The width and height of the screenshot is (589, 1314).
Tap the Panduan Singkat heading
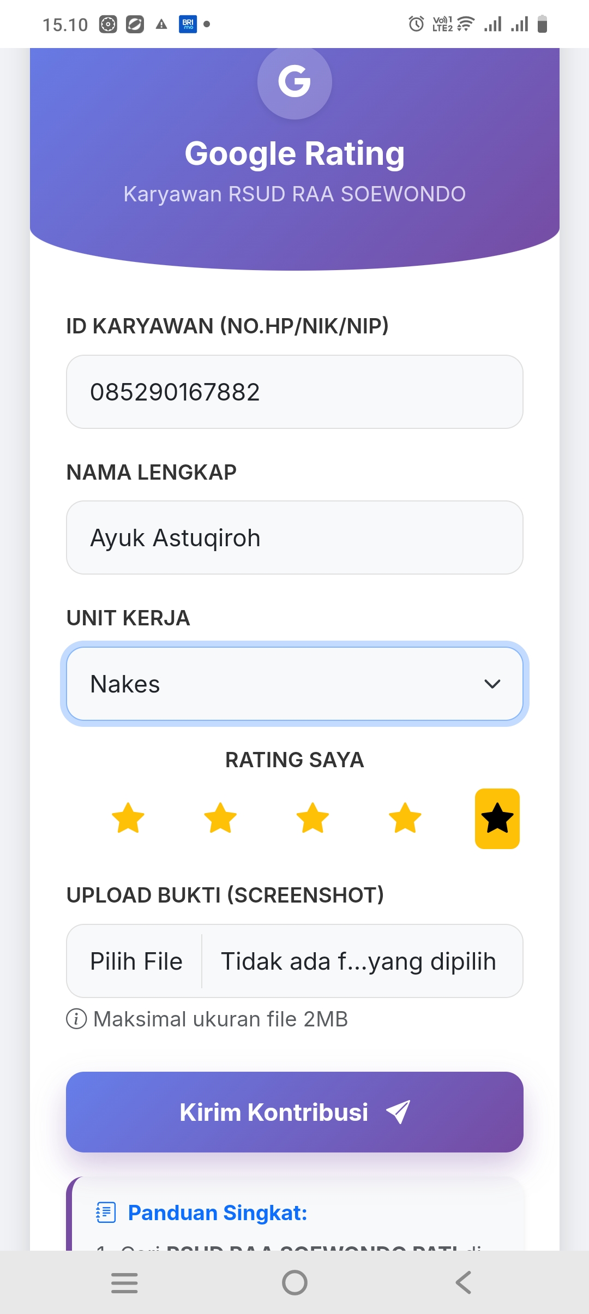pos(218,1213)
